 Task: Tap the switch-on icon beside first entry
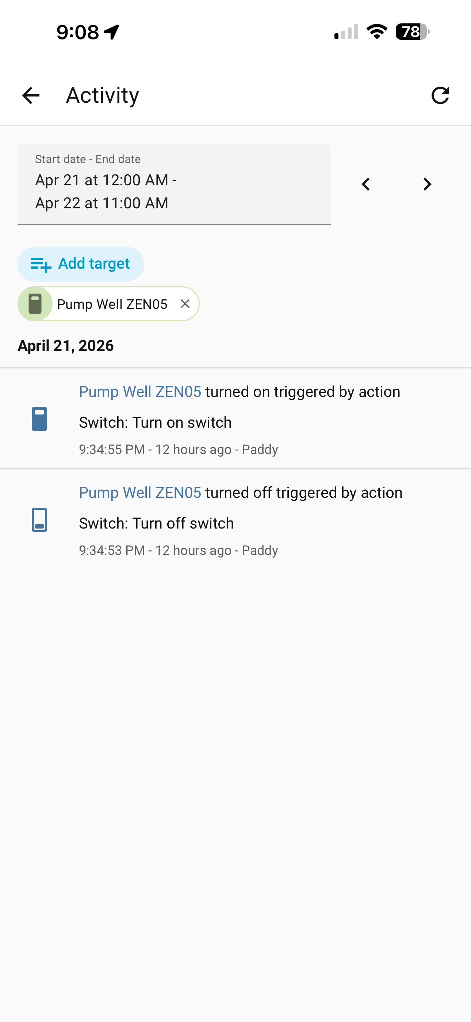point(39,419)
